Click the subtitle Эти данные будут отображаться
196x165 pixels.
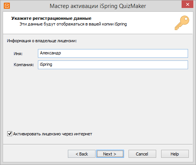(x=73, y=24)
